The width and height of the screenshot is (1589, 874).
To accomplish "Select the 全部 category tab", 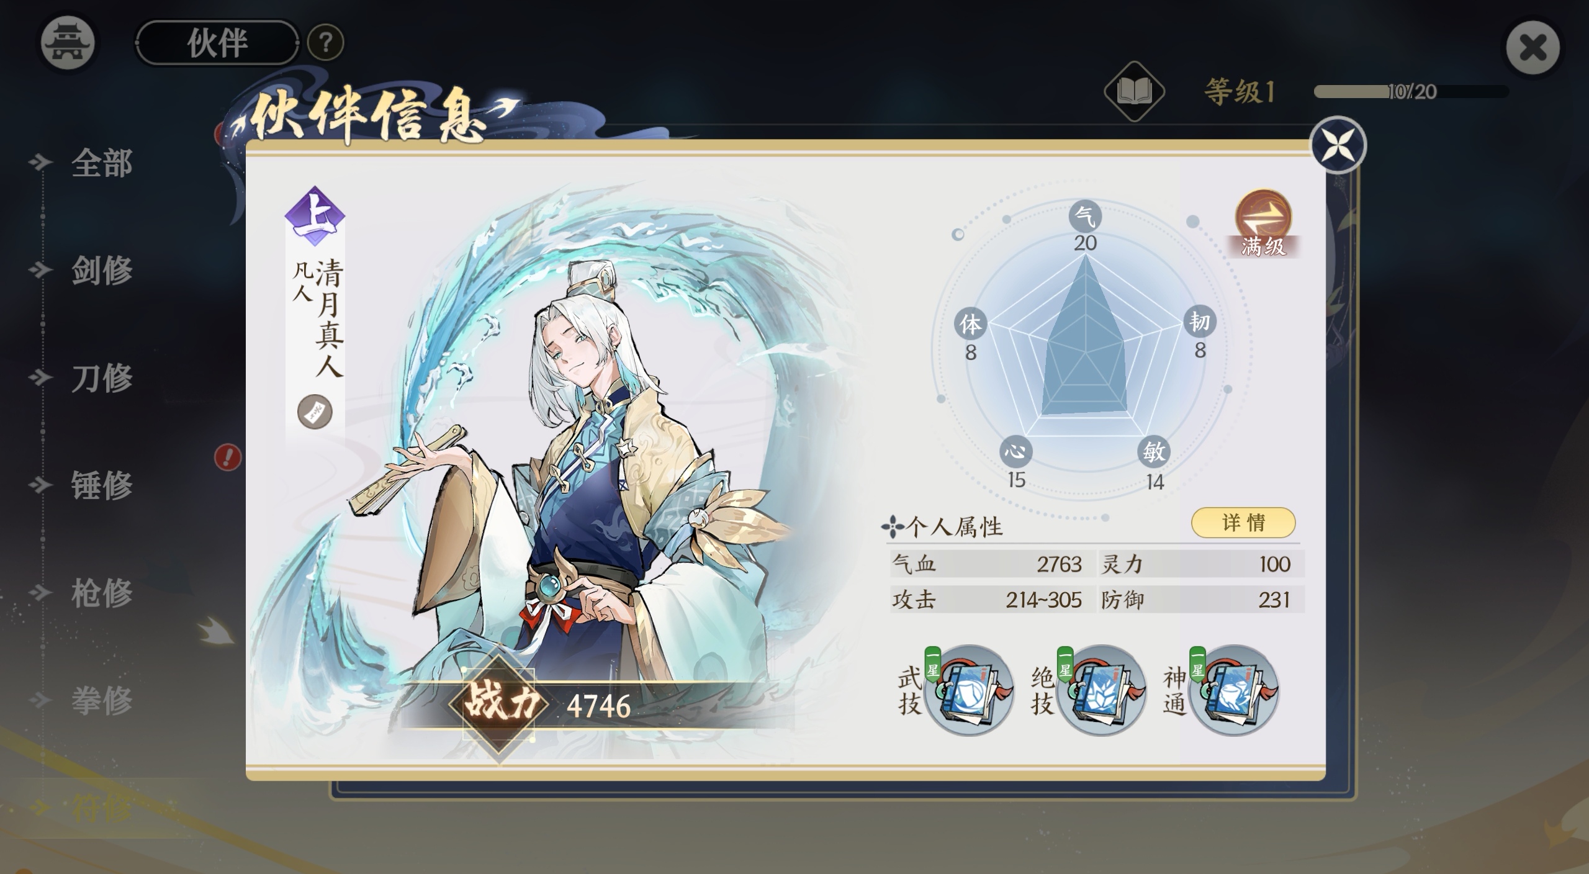I will click(x=102, y=163).
